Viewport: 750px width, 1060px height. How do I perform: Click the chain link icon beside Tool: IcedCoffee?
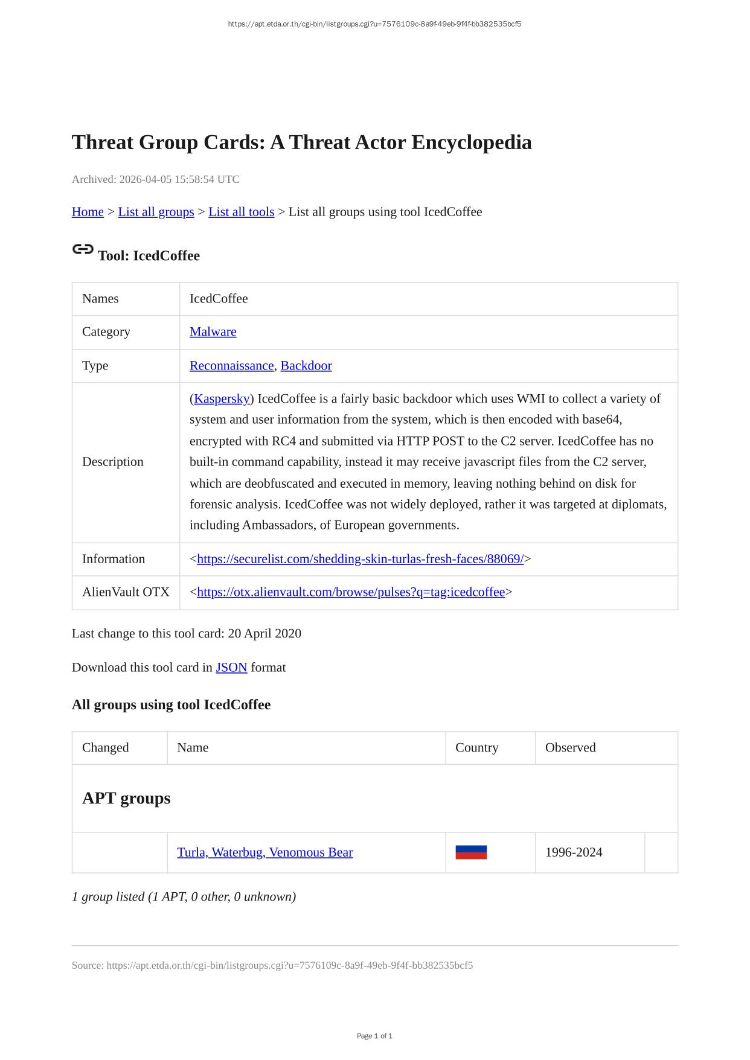pyautogui.click(x=83, y=249)
